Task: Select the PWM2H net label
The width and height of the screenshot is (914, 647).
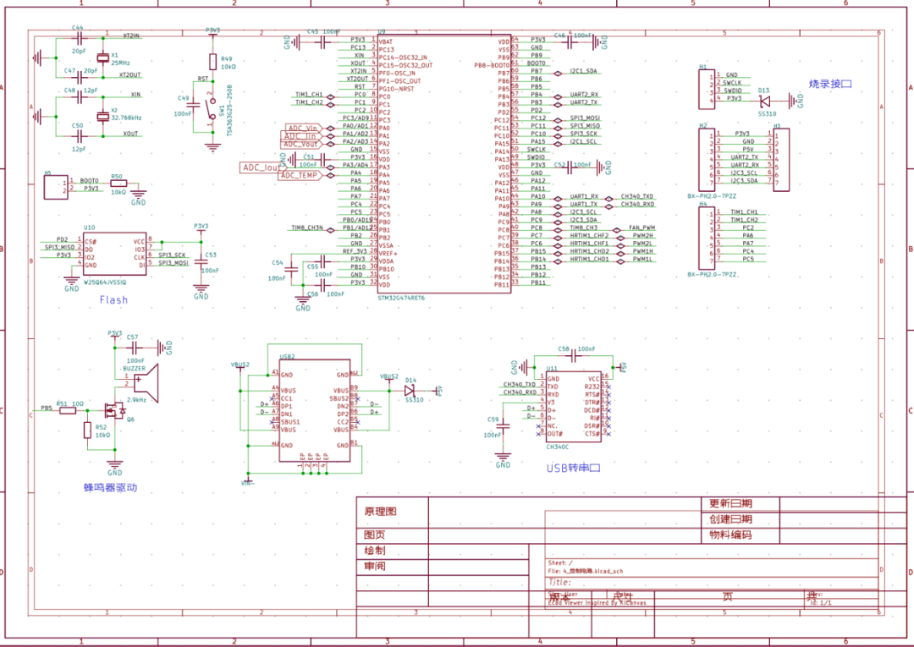Action: click(642, 236)
